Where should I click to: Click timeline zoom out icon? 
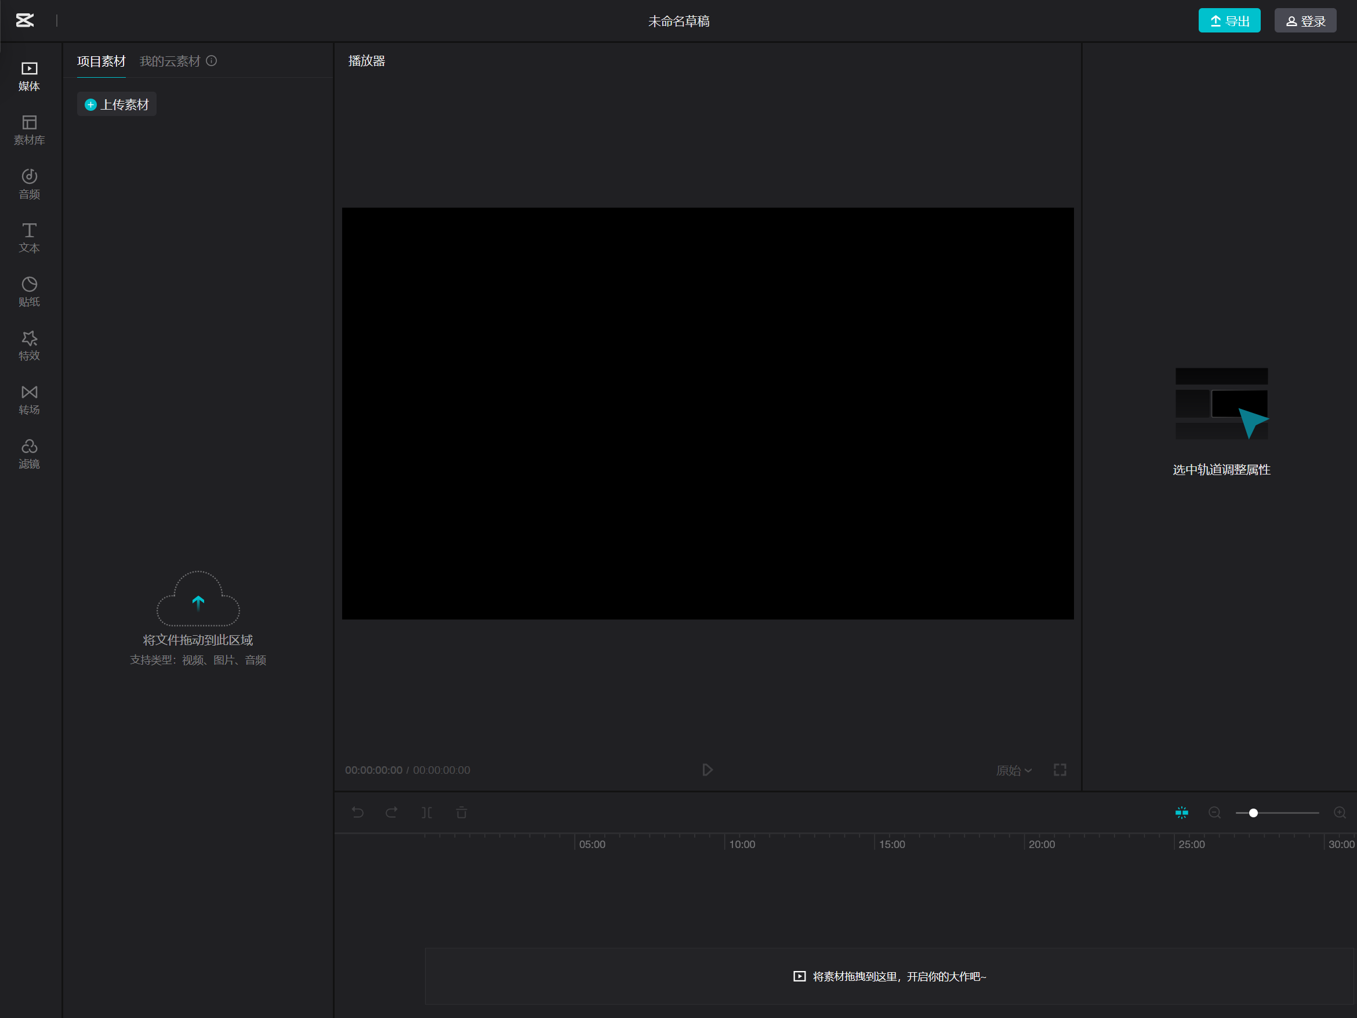pyautogui.click(x=1214, y=813)
